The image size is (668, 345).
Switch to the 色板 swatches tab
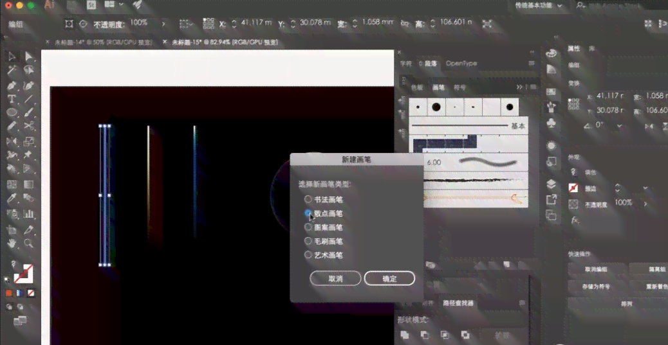point(417,87)
